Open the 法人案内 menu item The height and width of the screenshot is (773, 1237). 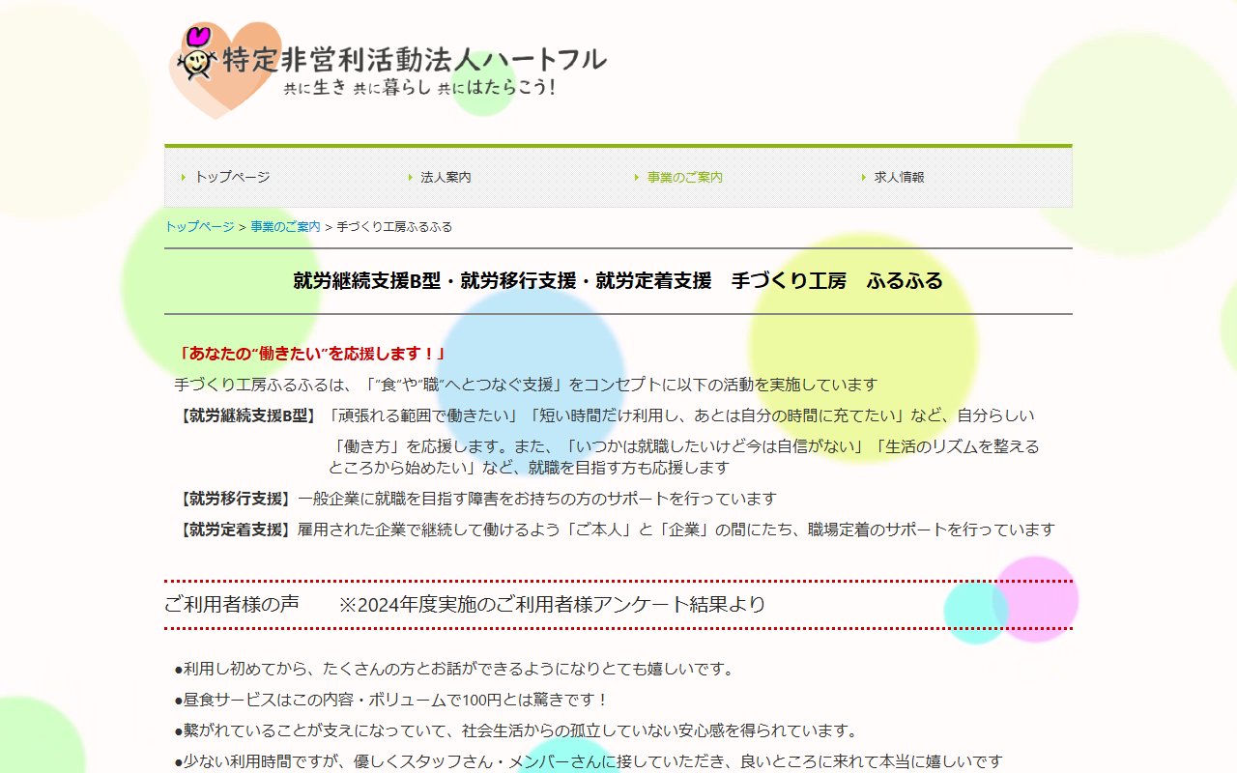(446, 177)
